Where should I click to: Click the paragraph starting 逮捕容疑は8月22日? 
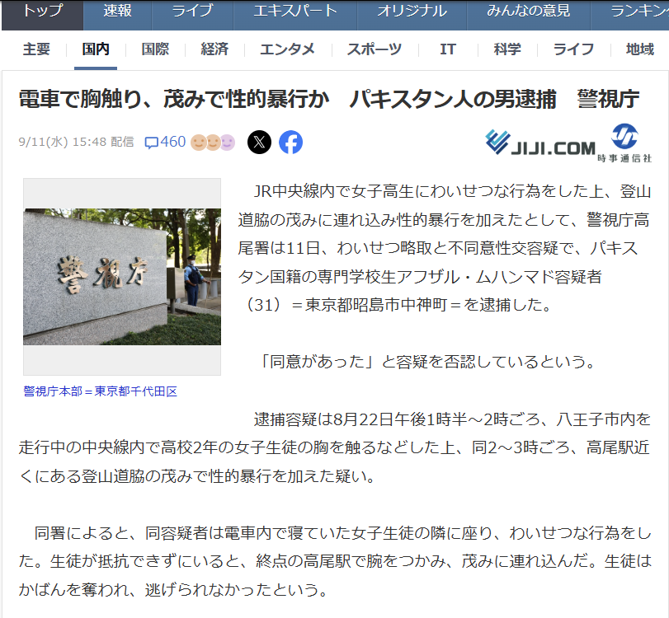pos(335,448)
